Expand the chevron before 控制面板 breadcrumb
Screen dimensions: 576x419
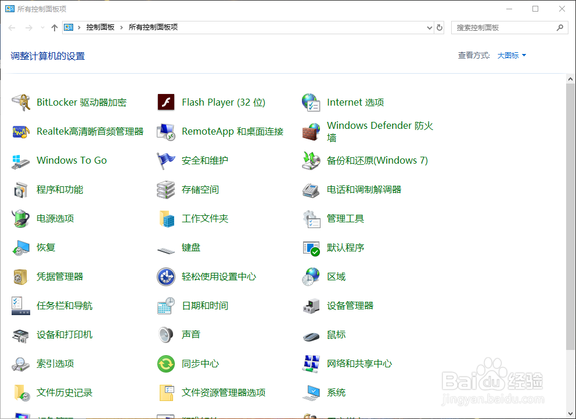click(79, 27)
